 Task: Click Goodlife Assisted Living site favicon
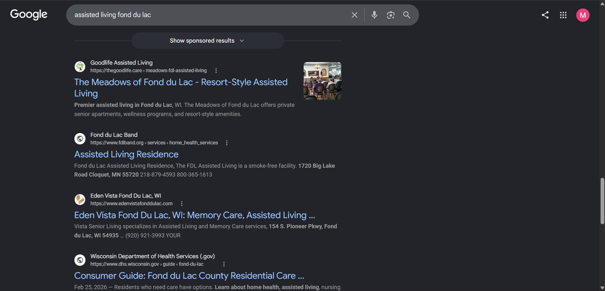click(x=80, y=67)
